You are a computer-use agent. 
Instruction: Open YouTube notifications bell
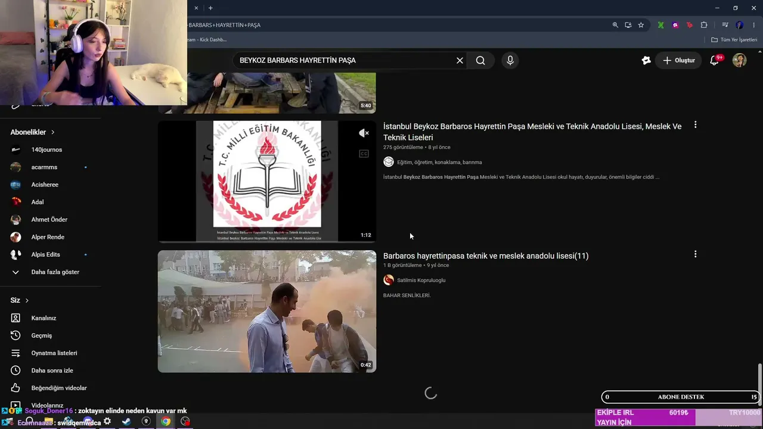(x=714, y=60)
